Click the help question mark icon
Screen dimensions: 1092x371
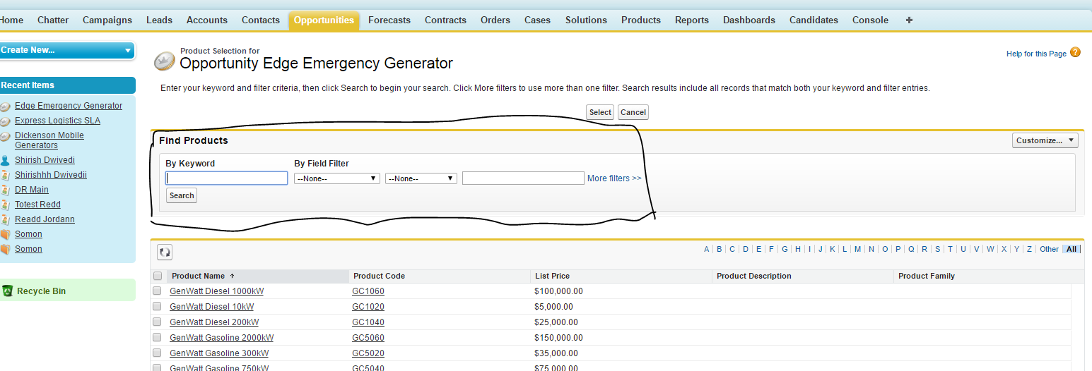1076,52
